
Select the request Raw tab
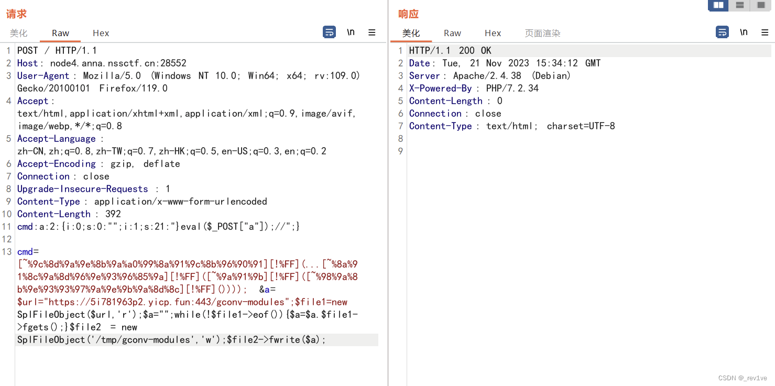click(60, 33)
